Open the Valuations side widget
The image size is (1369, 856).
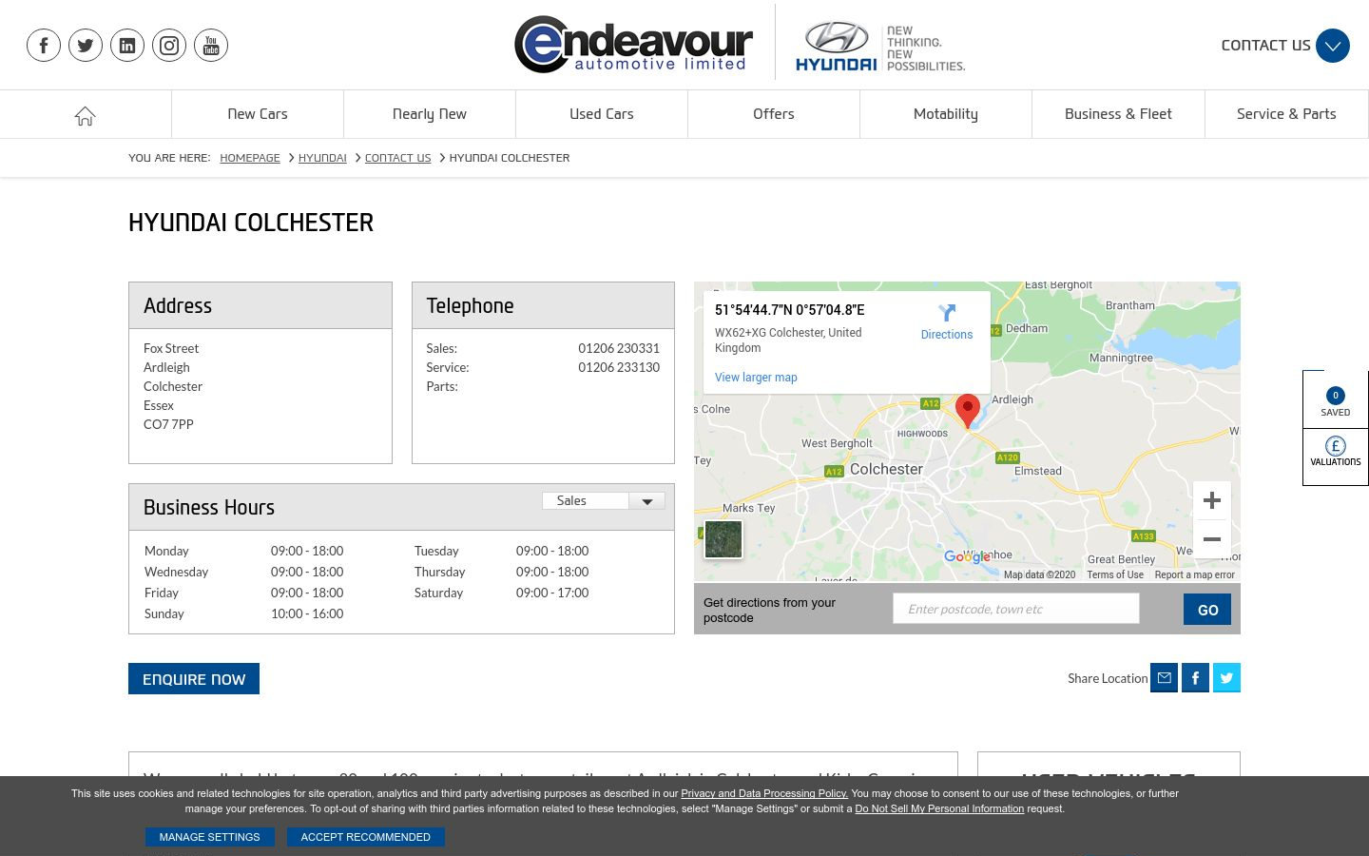click(1336, 457)
